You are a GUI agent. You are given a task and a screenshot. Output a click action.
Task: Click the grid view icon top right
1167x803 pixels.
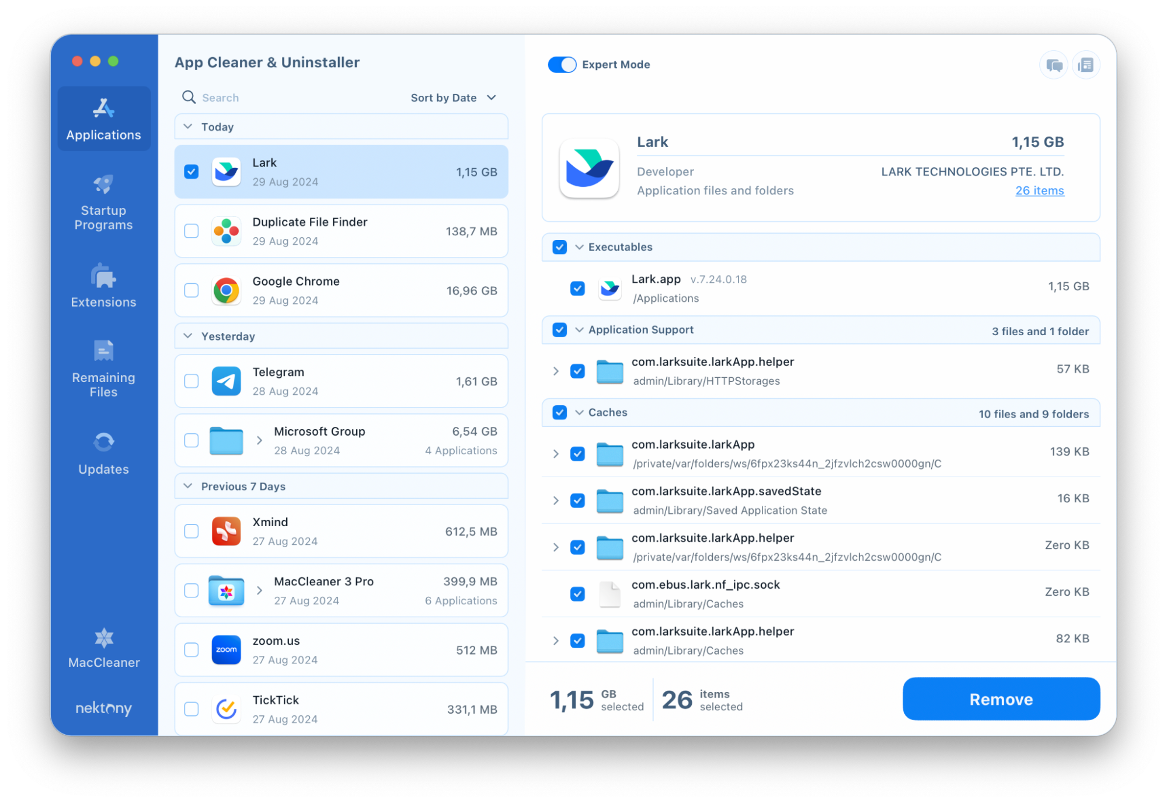click(x=1085, y=64)
